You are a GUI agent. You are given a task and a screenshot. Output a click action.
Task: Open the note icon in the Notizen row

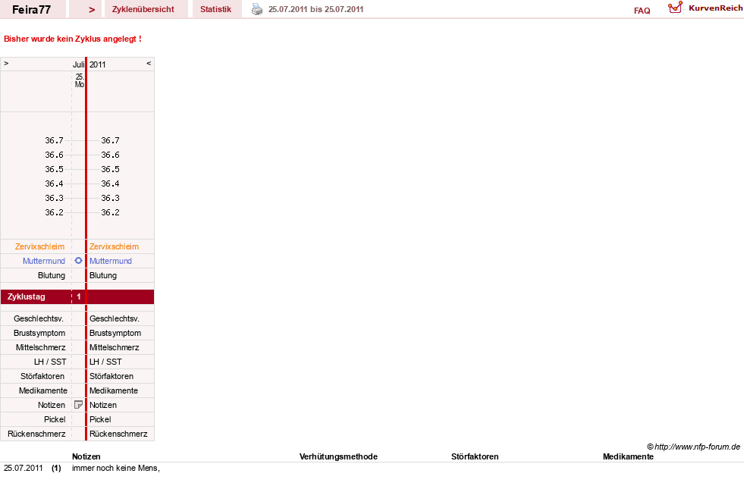78,405
